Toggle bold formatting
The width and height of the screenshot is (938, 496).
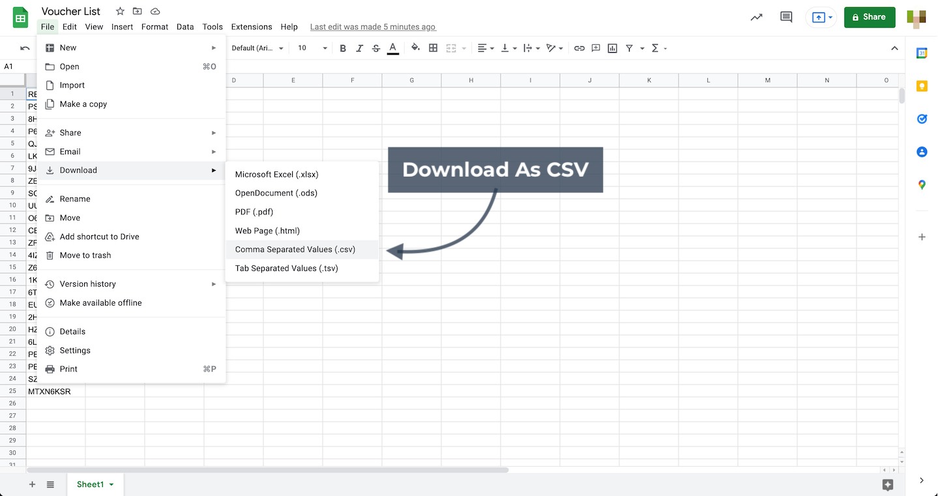pyautogui.click(x=343, y=48)
